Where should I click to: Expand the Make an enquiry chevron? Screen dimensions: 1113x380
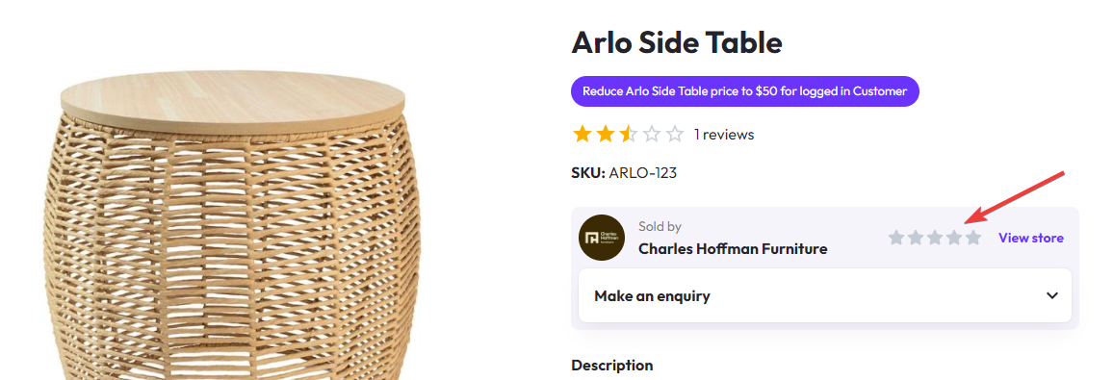(x=1052, y=295)
